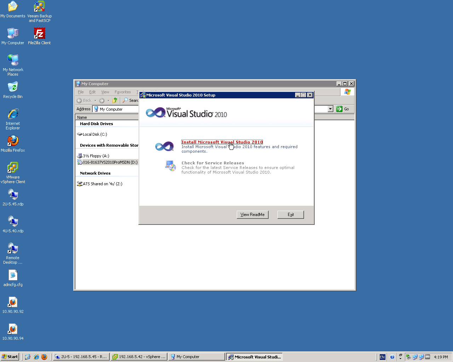Open the Back history dropdown arrow
Viewport: 453px width, 362px height.
95,100
